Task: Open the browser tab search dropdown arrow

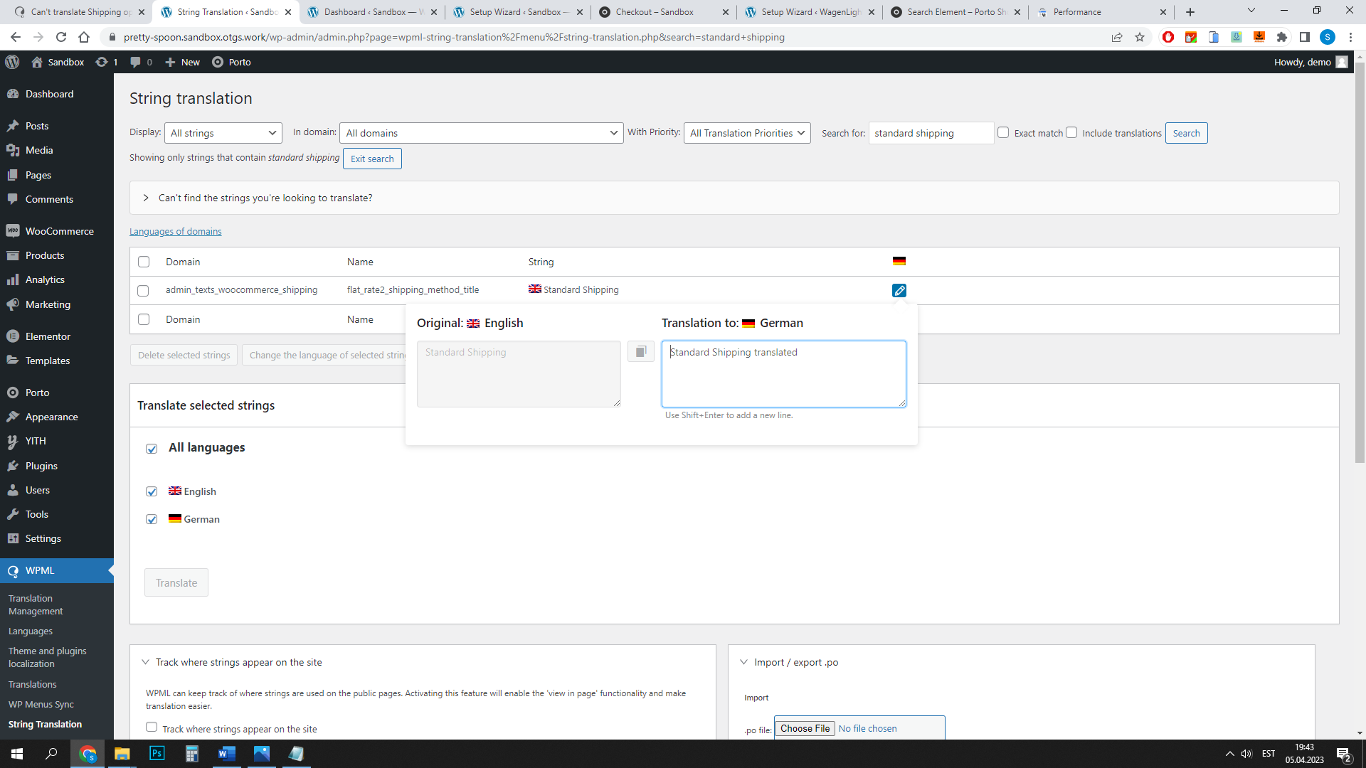Action: pos(1251,11)
